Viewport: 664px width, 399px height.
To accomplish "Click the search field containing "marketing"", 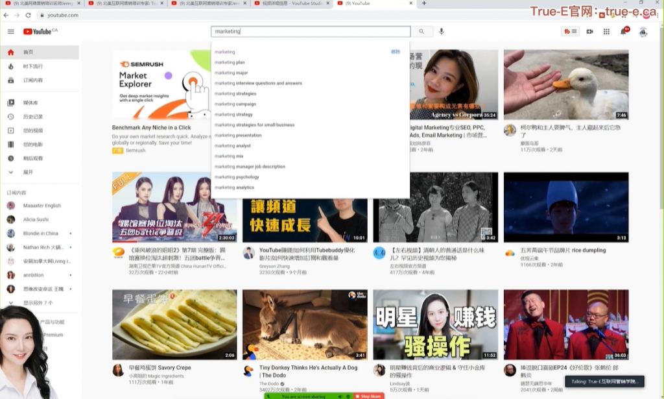I will click(310, 31).
